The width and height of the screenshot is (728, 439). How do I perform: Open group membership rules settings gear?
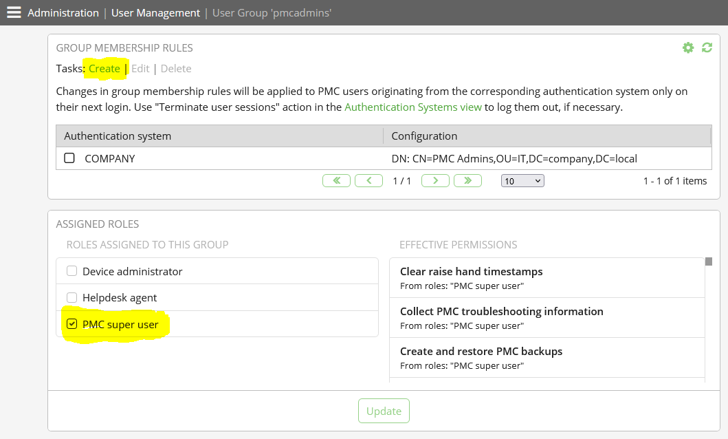[x=687, y=47]
